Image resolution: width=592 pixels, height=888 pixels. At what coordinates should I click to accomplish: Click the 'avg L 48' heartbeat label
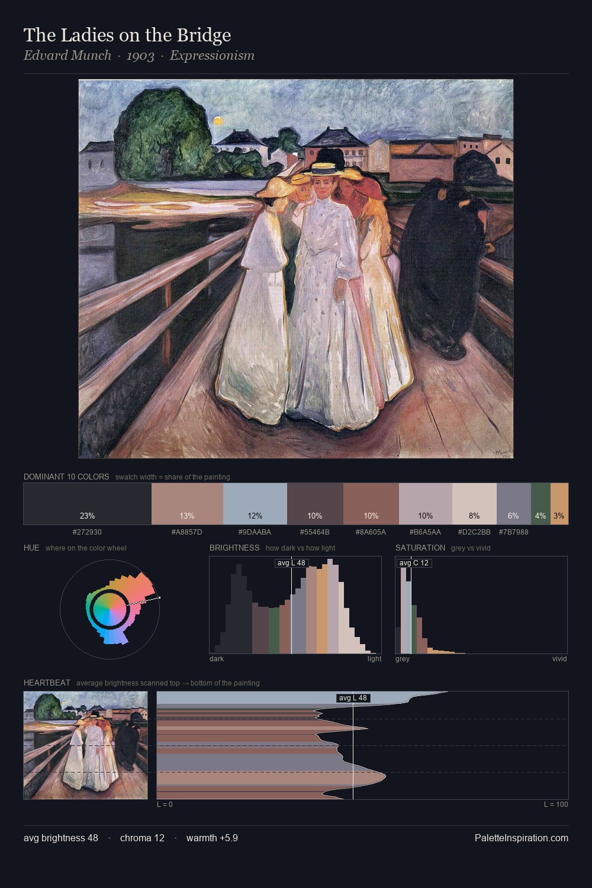(353, 698)
